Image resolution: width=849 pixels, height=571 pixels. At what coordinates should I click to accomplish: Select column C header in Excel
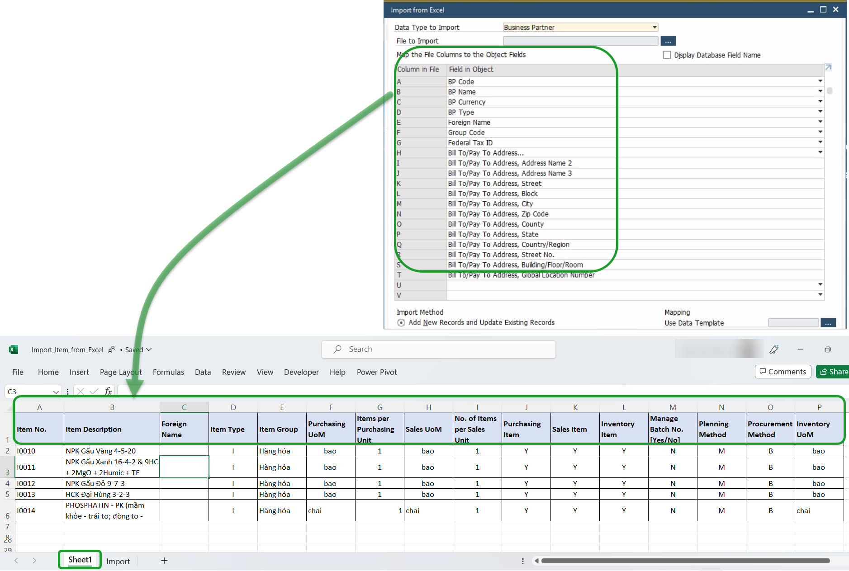pyautogui.click(x=184, y=407)
